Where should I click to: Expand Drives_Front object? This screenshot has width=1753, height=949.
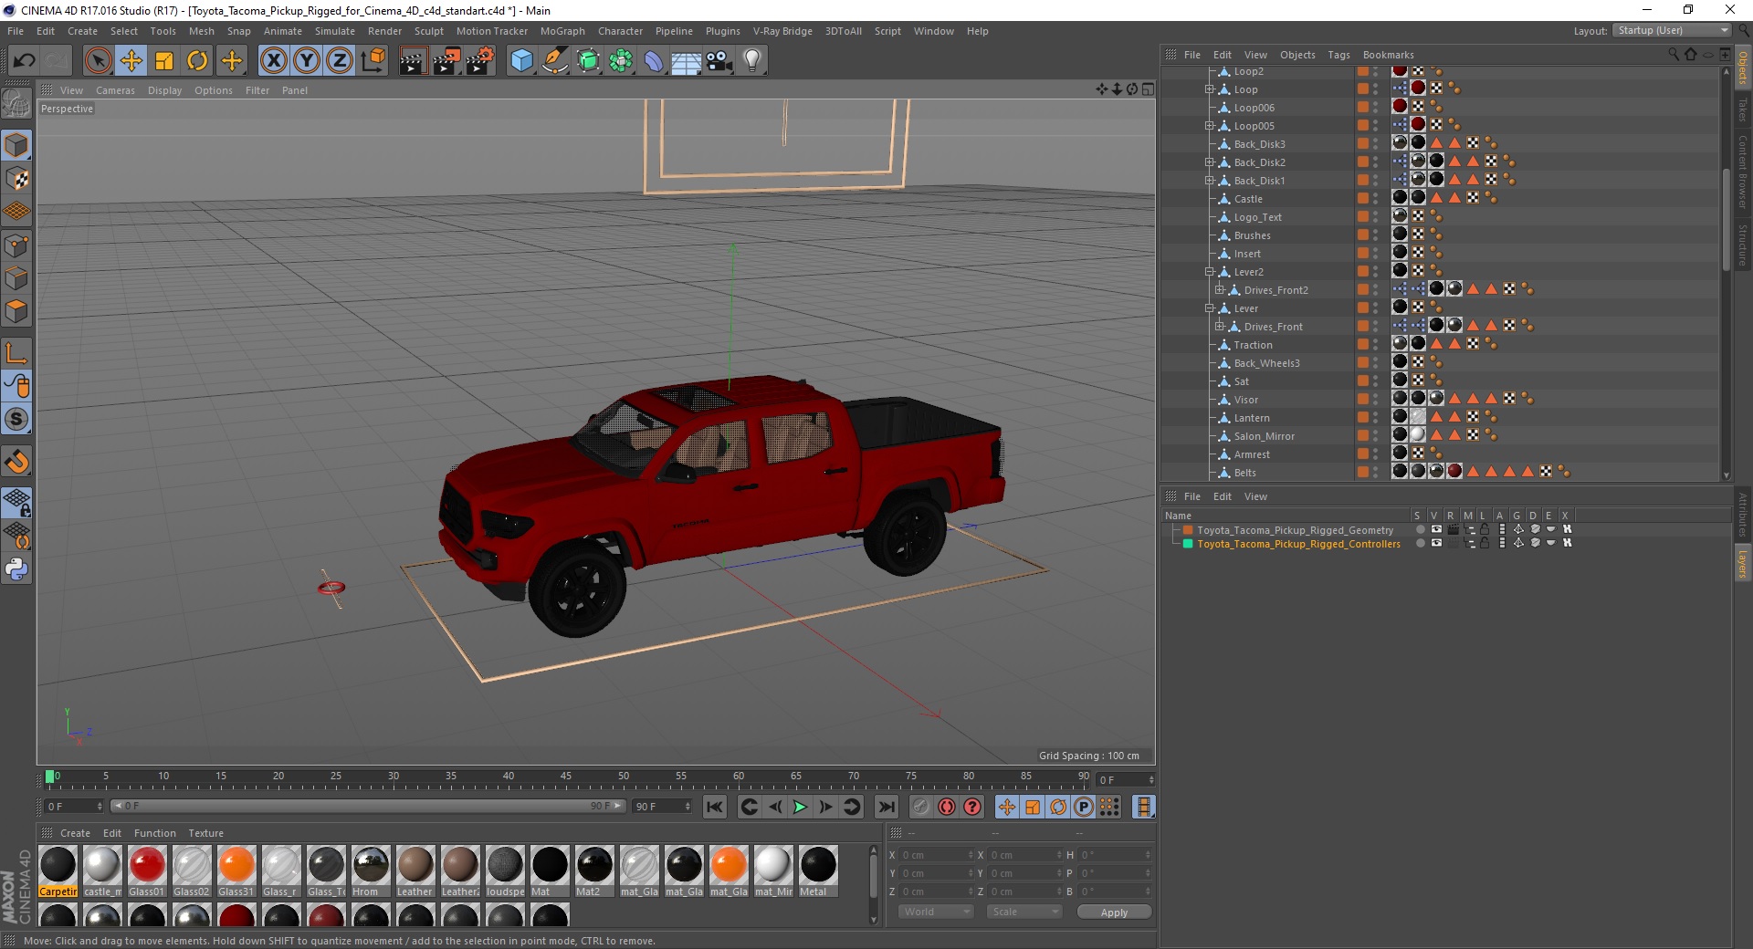coord(1219,327)
